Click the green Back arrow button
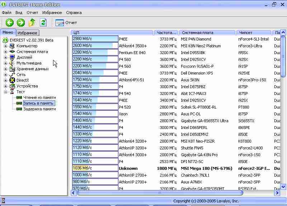Screen dimensions: 287x206 pos(10,23)
